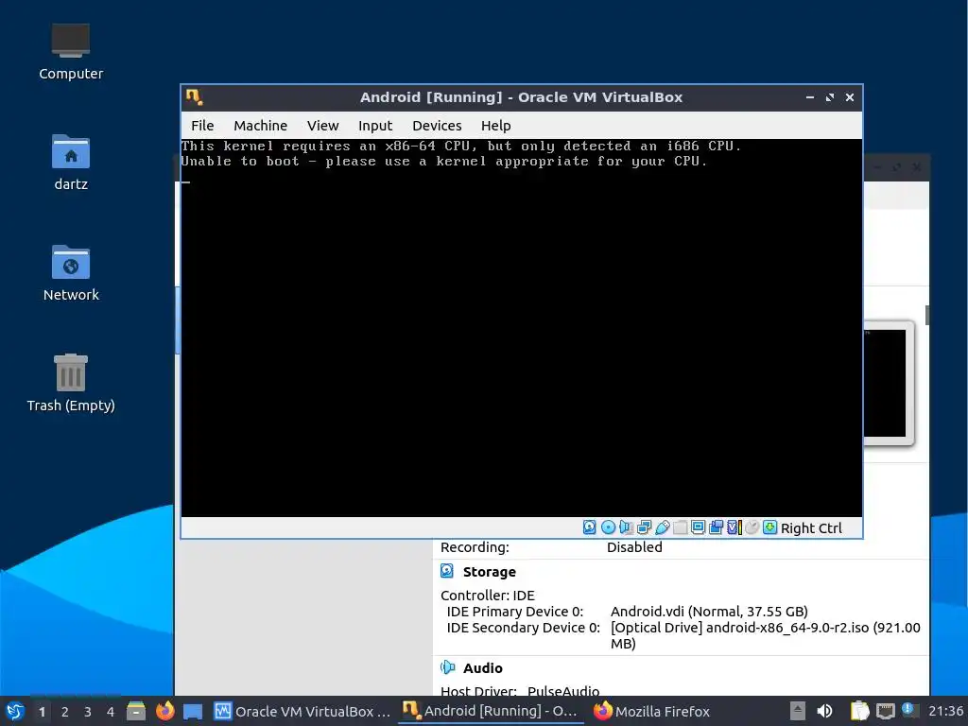Click the Storage section header in VirtualBox Manager
The height and width of the screenshot is (726, 968).
pos(490,572)
